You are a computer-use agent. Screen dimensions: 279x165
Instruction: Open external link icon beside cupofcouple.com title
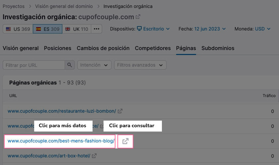pyautogui.click(x=138, y=17)
